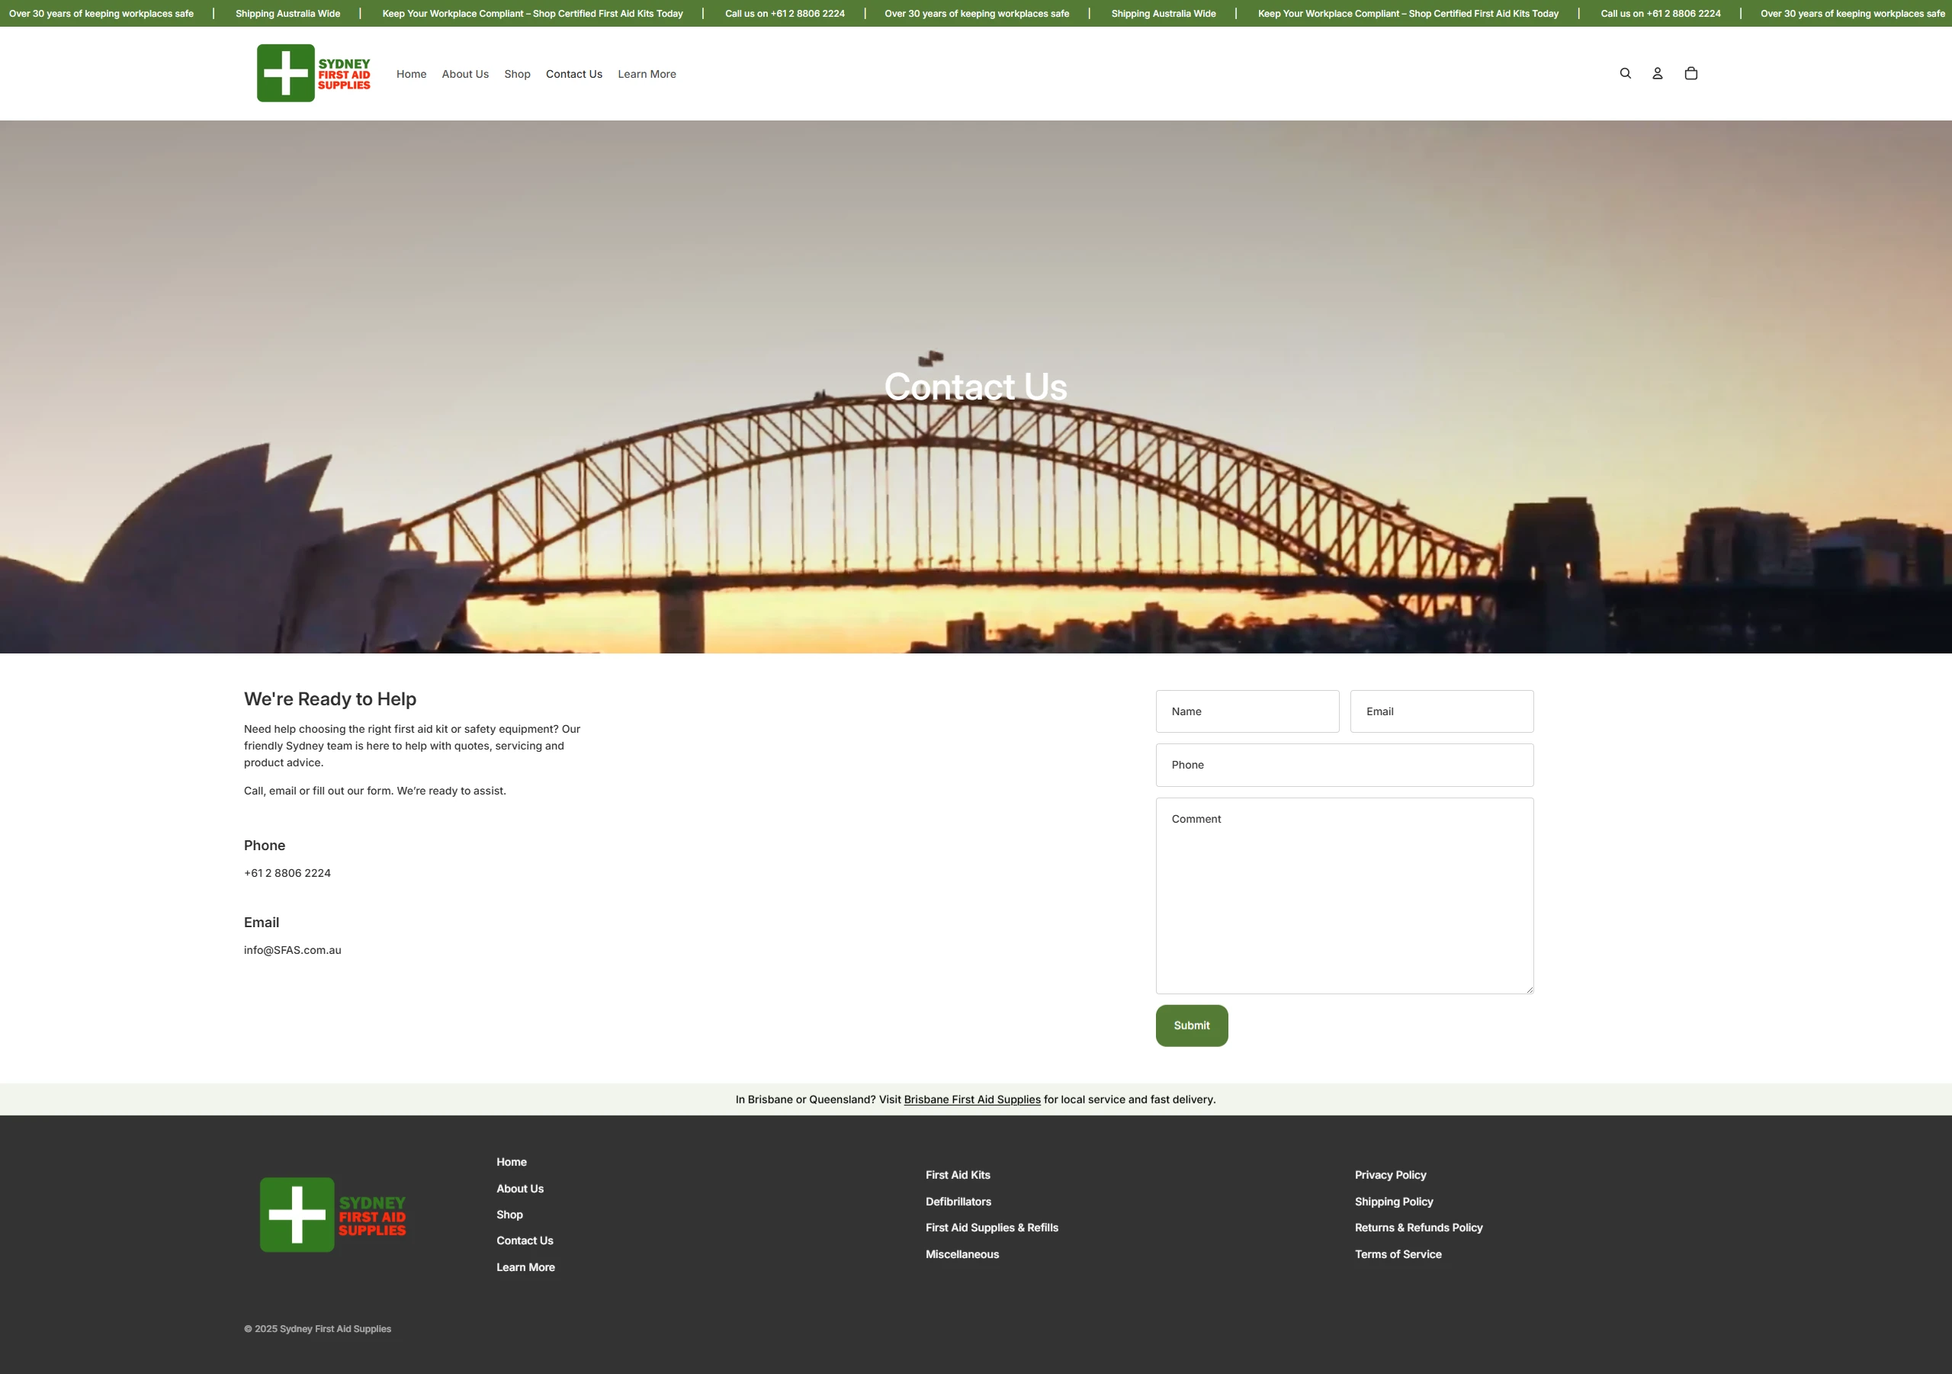
Task: Open Shop link in the footer
Action: point(510,1215)
